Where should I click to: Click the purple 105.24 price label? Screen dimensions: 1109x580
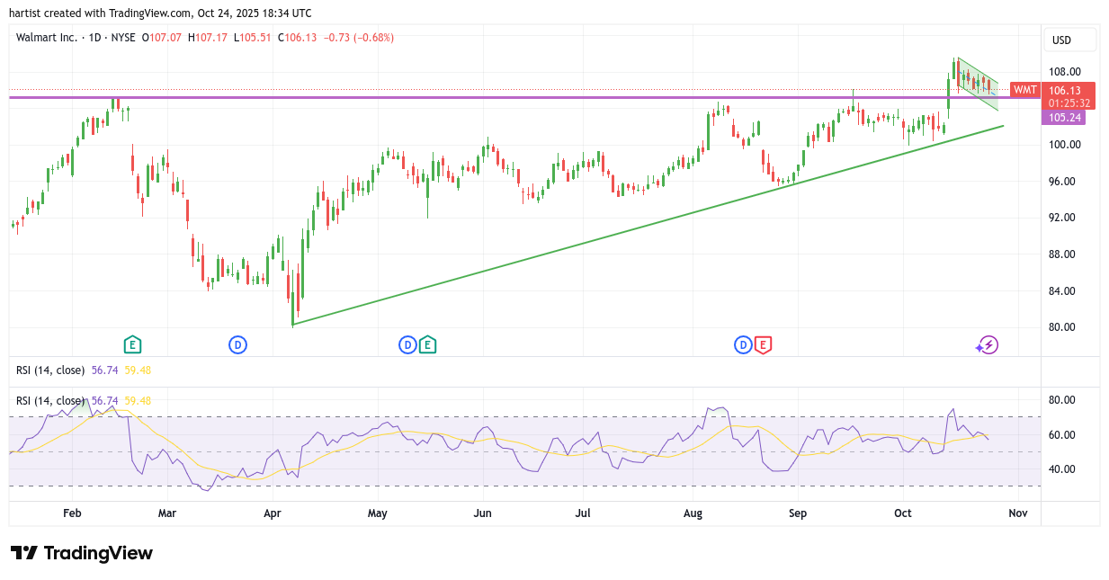(1064, 118)
